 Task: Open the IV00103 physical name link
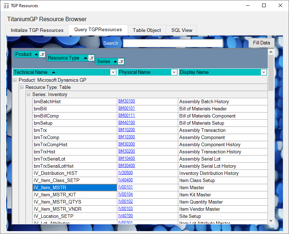tap(125, 209)
